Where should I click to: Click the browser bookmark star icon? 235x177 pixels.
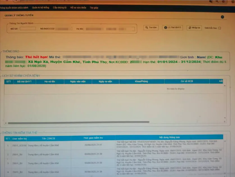[x=223, y=1]
